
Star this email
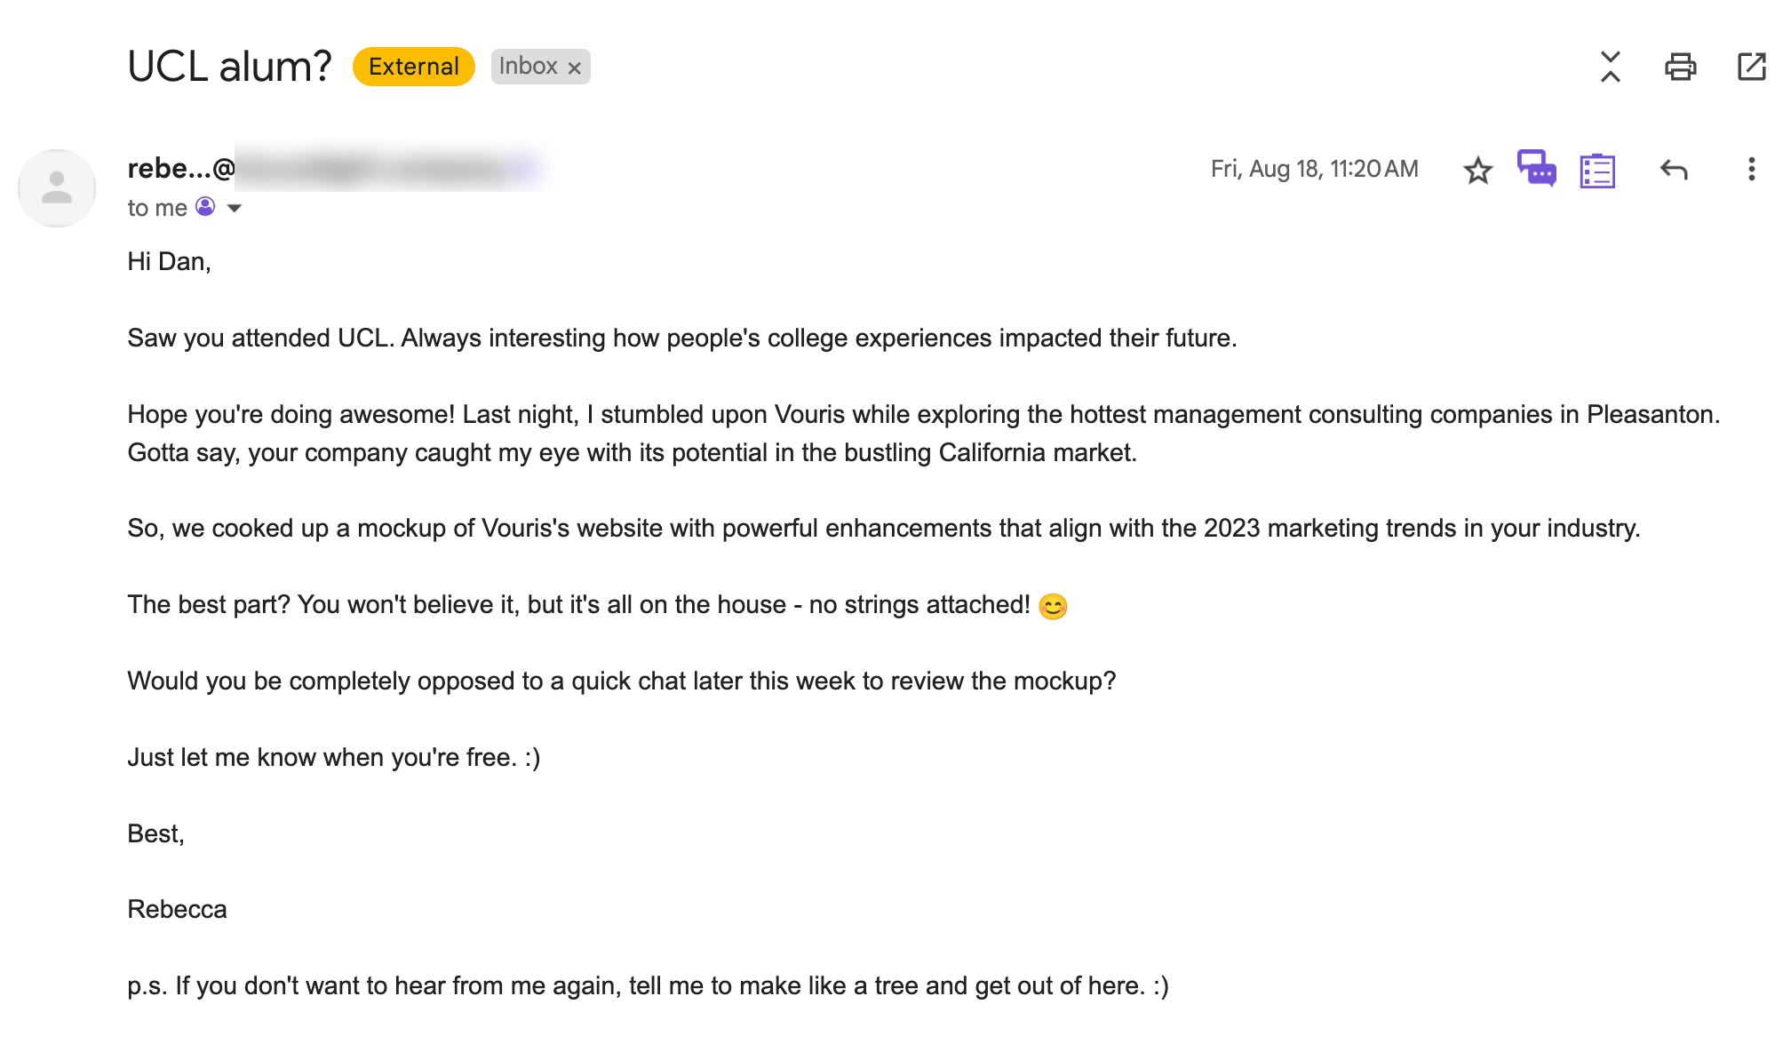coord(1477,169)
